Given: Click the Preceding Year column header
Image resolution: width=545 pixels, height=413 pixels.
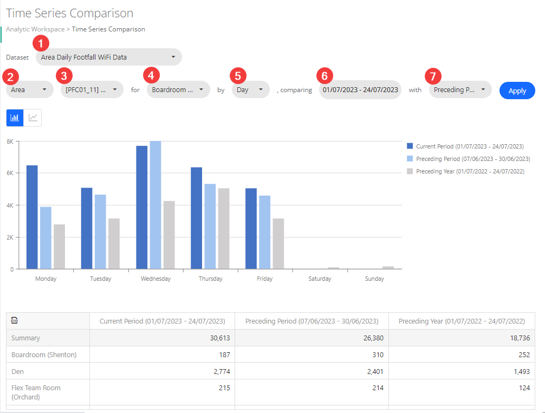Looking at the screenshot, I should [461, 321].
